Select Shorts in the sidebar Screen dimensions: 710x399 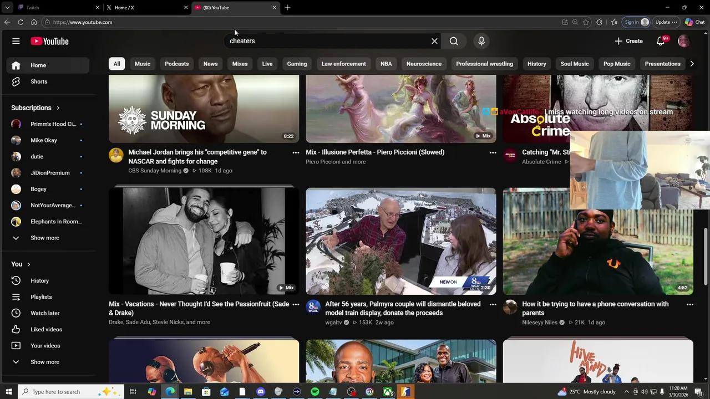point(48,81)
